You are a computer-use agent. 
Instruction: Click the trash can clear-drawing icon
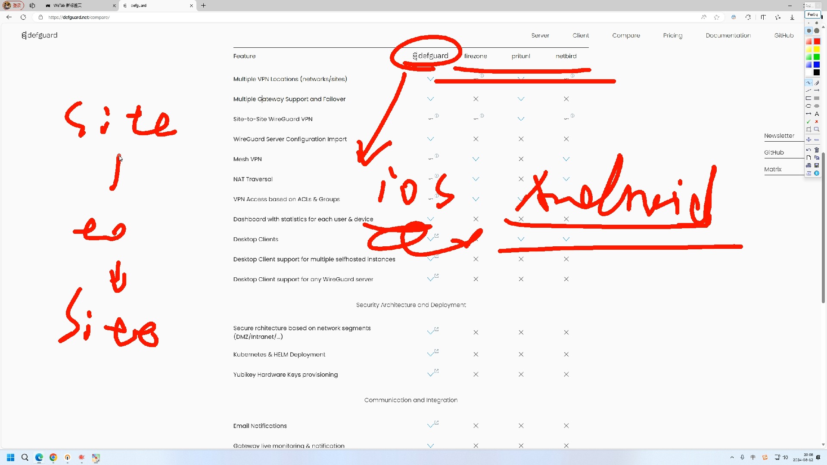point(817,150)
